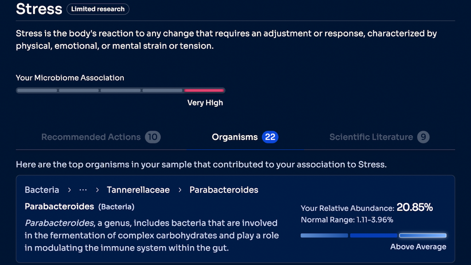Screen dimensions: 471x265
Task: Click the first gray microbiome association segment
Action: click(37, 91)
